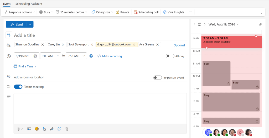
Task: Open the Wed, Aug 19, 2026 date dropdown
Action: [x=224, y=24]
